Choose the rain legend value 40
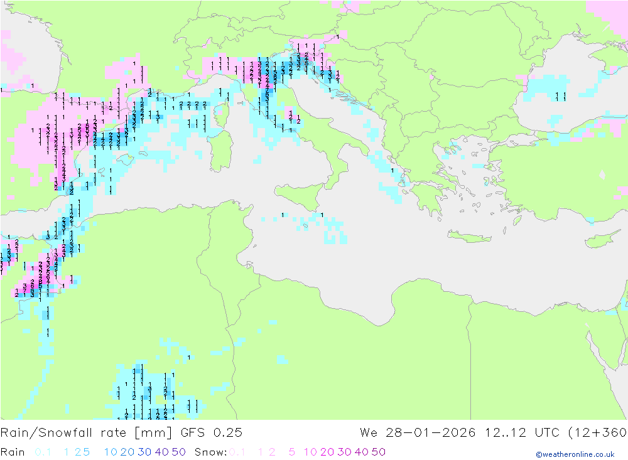 pyautogui.click(x=162, y=452)
